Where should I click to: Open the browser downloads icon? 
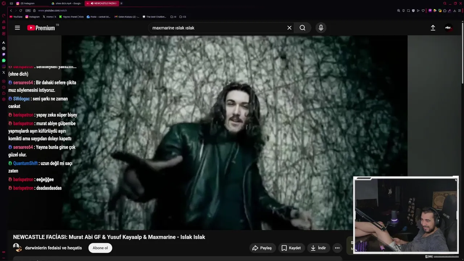click(455, 11)
